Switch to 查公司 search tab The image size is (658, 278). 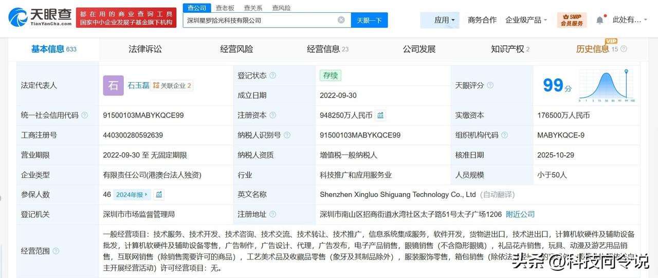pos(197,8)
